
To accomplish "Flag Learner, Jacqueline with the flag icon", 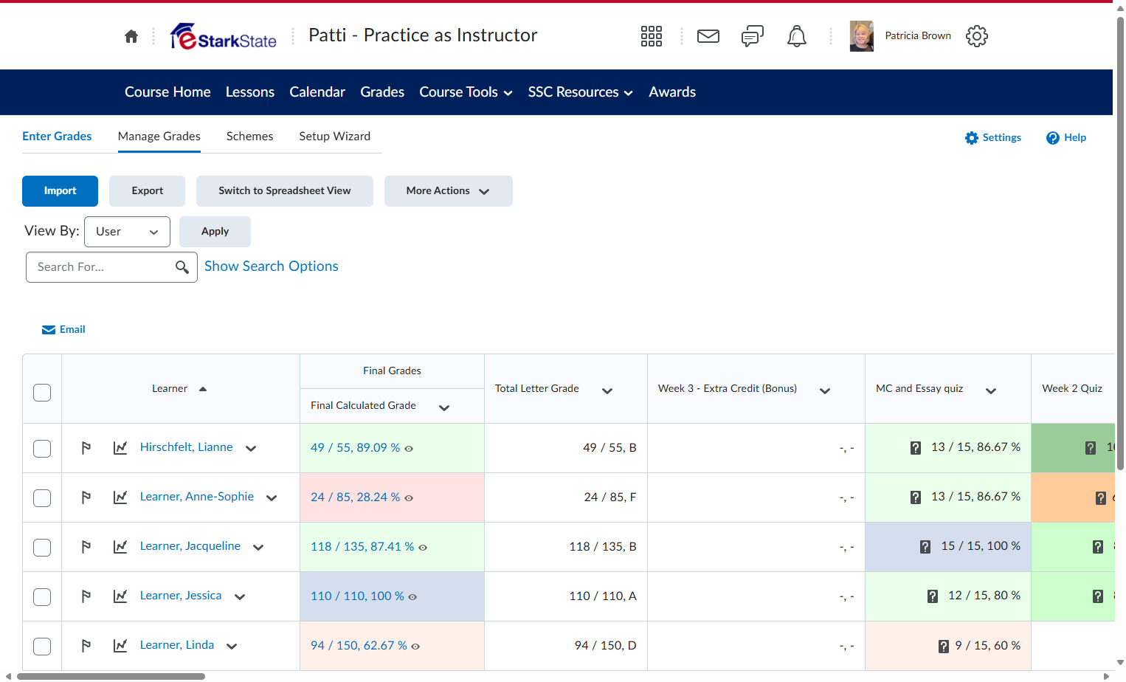I will point(86,547).
